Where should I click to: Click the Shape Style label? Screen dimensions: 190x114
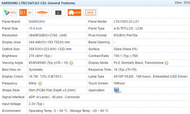11,90
